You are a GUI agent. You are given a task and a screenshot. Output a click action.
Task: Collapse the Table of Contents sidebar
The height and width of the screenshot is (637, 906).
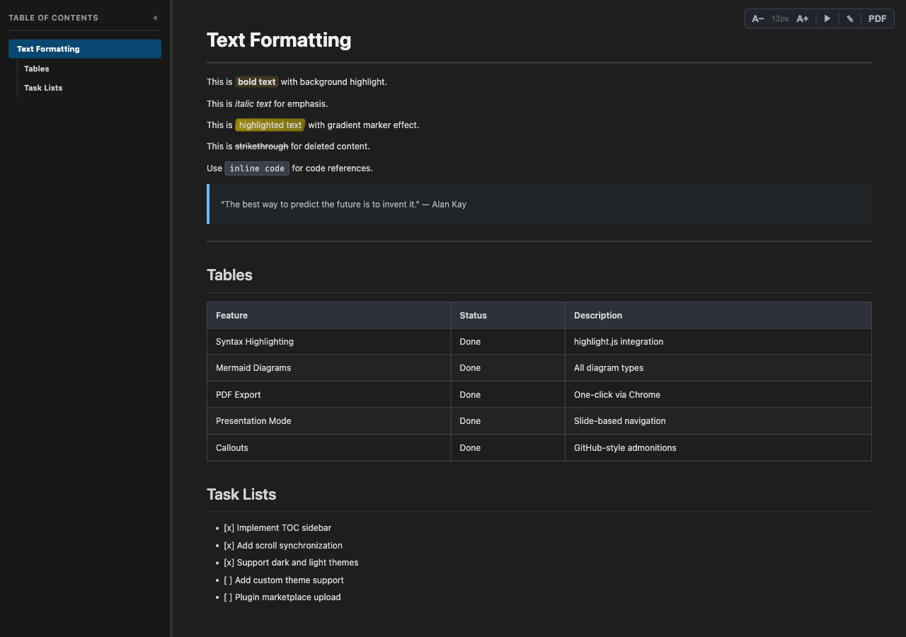click(x=154, y=18)
